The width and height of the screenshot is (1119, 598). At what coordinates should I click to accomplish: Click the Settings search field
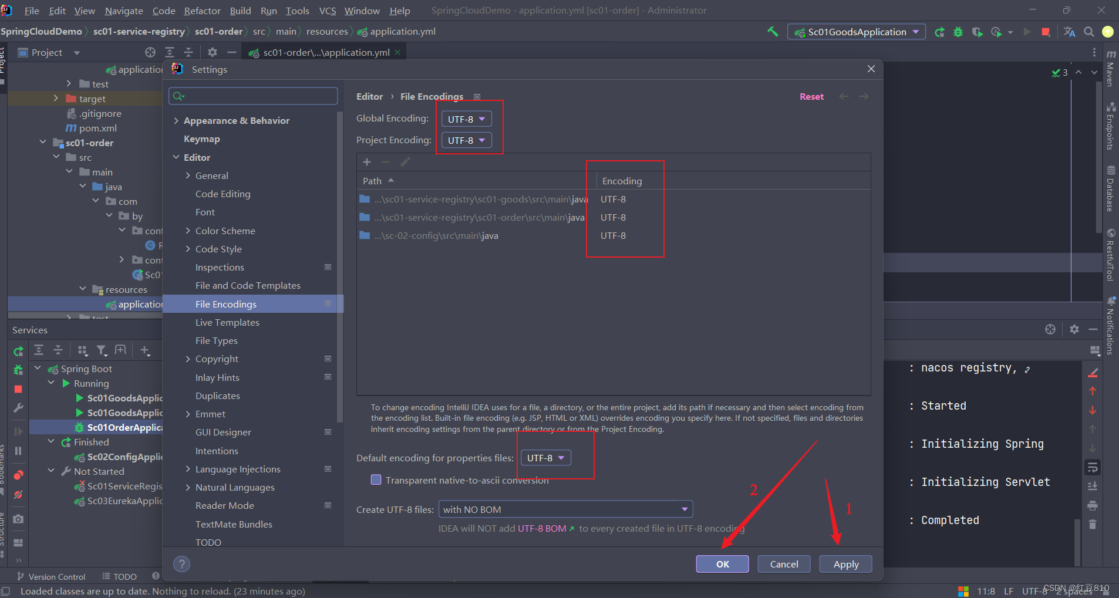tap(252, 95)
